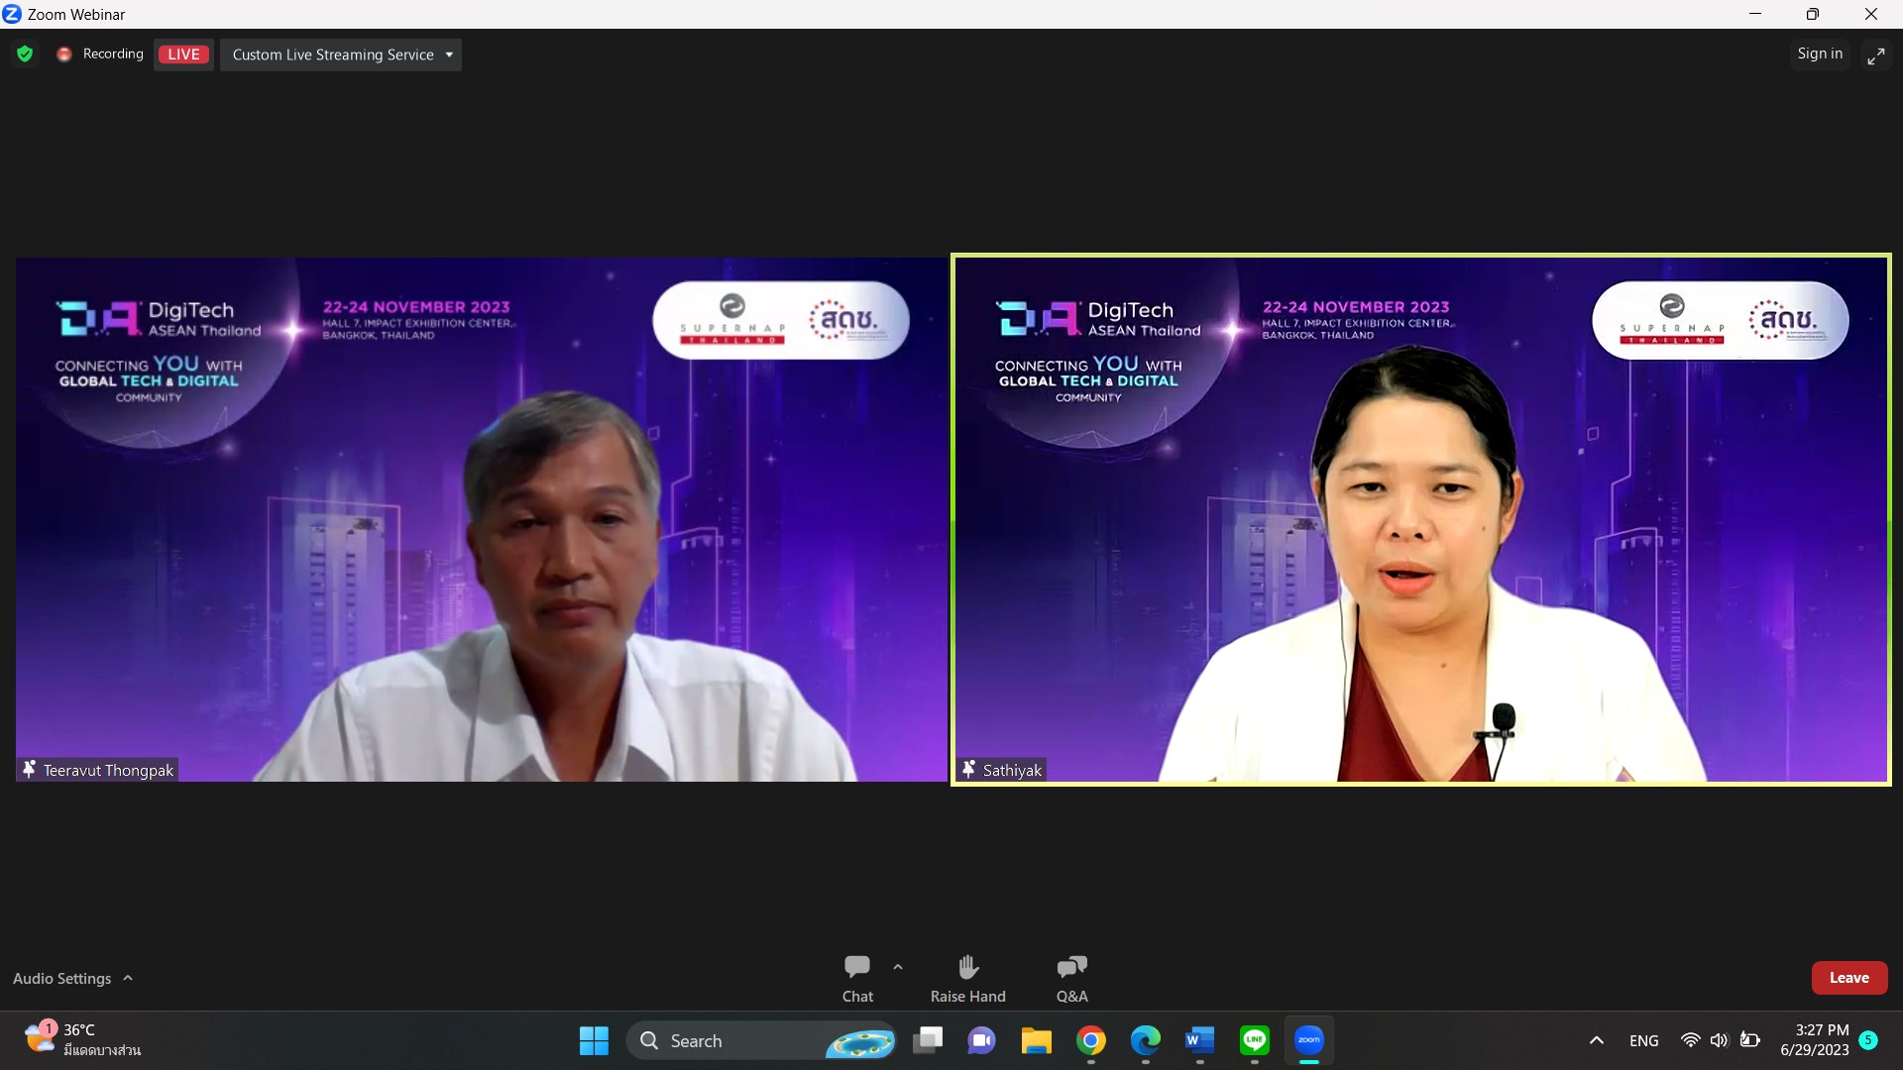Viewport: 1903px width, 1070px height.
Task: Expand Custom Live Streaming Service dropdown
Action: (449, 54)
